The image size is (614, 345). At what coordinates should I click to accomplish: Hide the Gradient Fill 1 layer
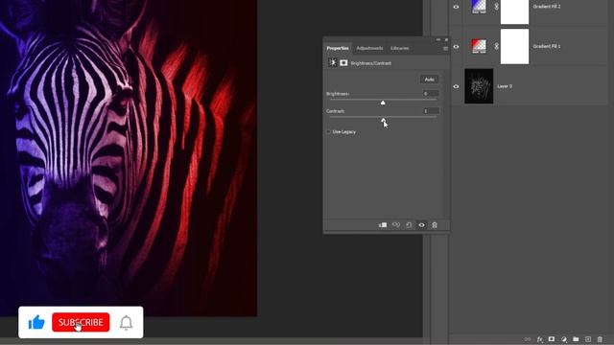(456, 47)
